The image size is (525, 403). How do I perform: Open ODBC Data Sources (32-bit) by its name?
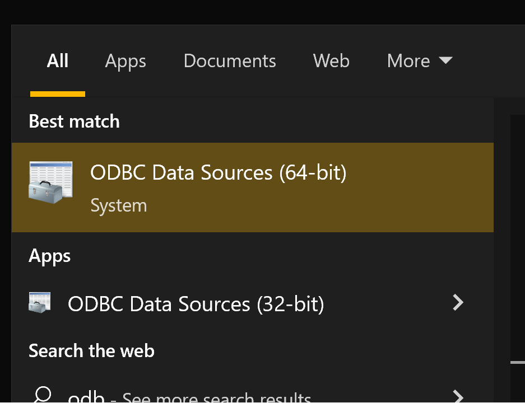[x=196, y=304]
